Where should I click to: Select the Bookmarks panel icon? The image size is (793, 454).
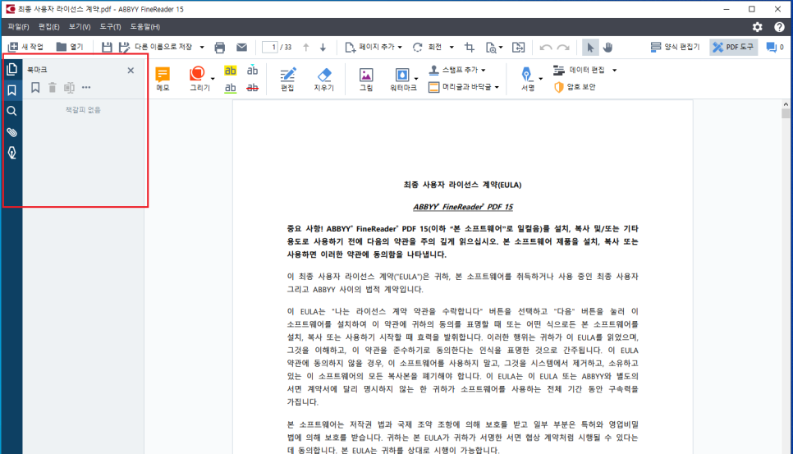[11, 90]
